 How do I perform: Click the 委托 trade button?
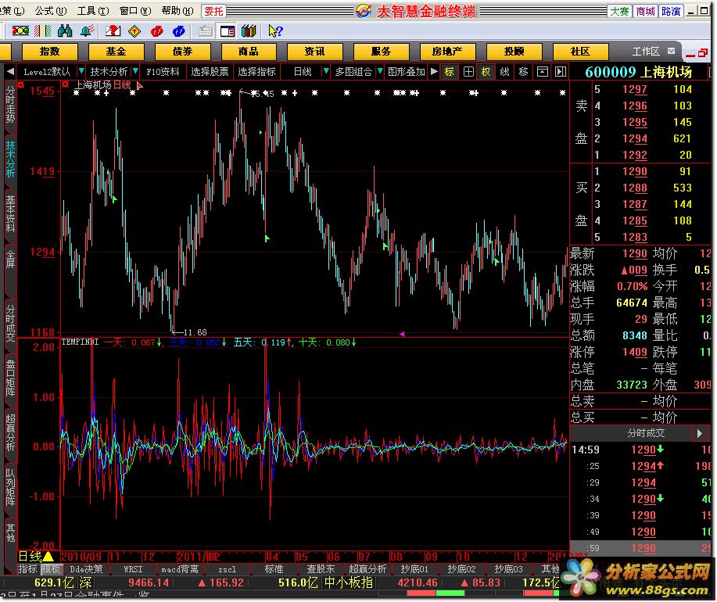click(213, 11)
